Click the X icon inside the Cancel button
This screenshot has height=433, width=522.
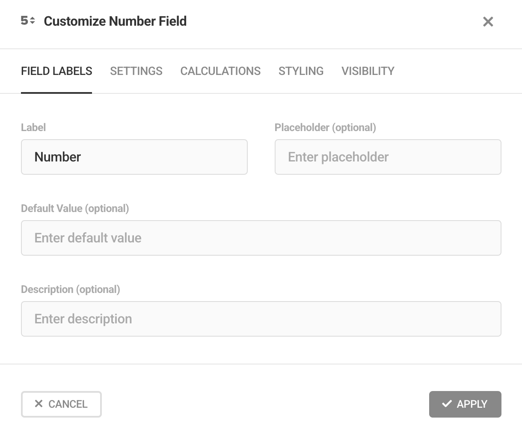click(x=39, y=404)
